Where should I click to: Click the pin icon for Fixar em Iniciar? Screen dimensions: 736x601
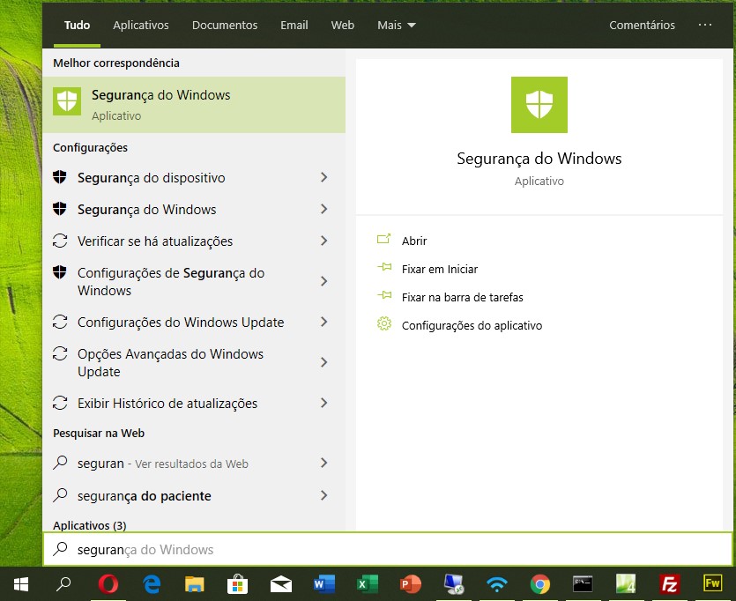[384, 267]
